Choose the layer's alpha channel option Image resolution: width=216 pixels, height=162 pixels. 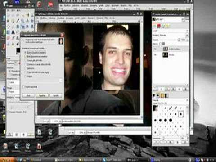pos(33,60)
